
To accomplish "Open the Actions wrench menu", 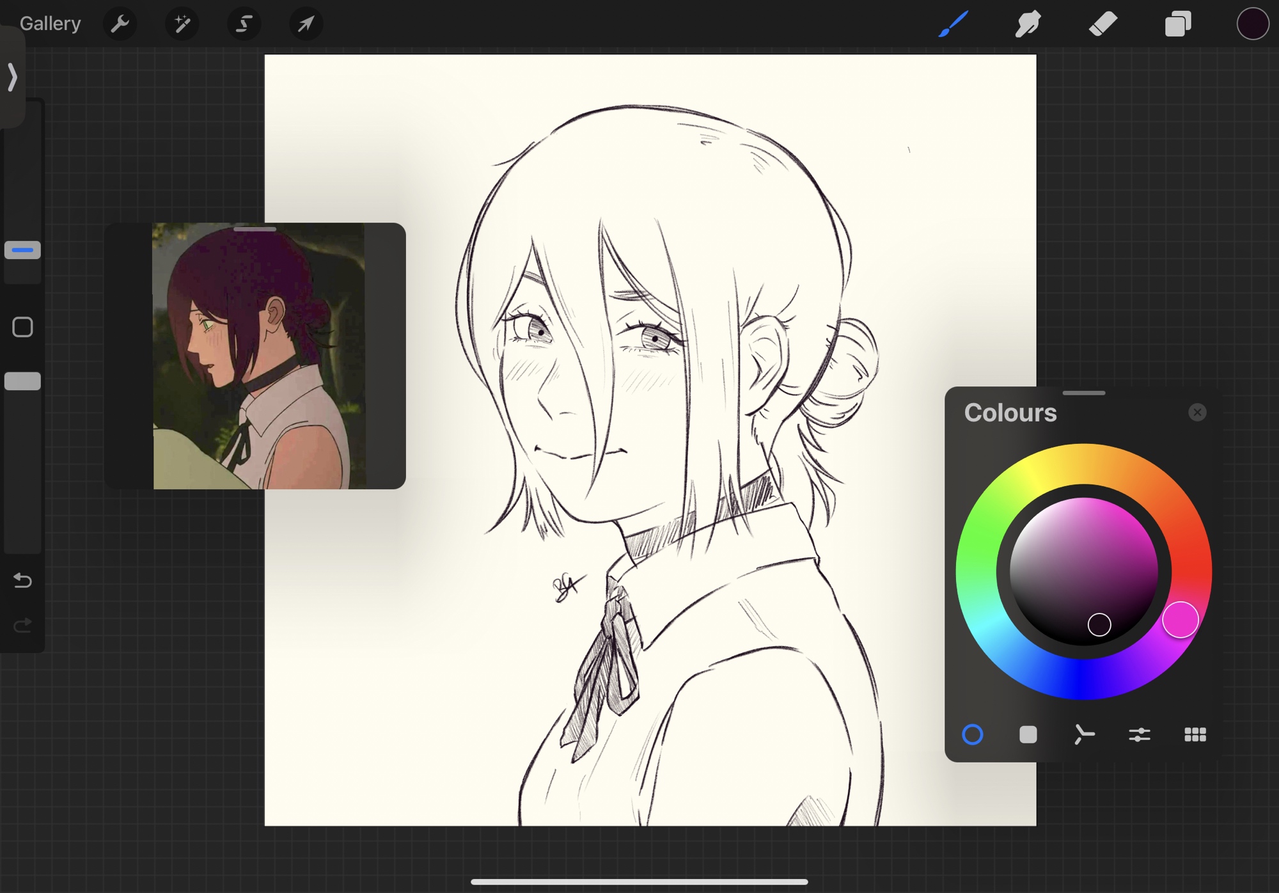I will 120,24.
